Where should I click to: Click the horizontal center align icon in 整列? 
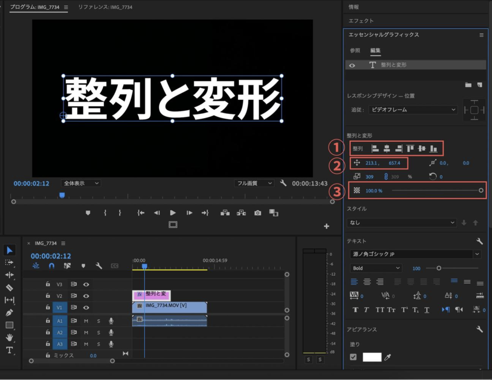[387, 148]
